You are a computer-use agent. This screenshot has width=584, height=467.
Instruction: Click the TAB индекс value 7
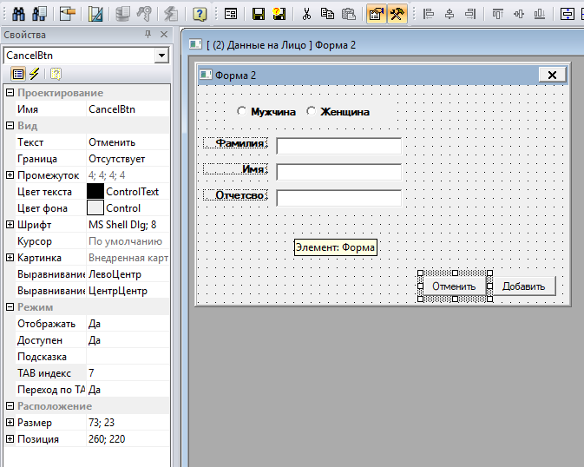click(x=128, y=373)
